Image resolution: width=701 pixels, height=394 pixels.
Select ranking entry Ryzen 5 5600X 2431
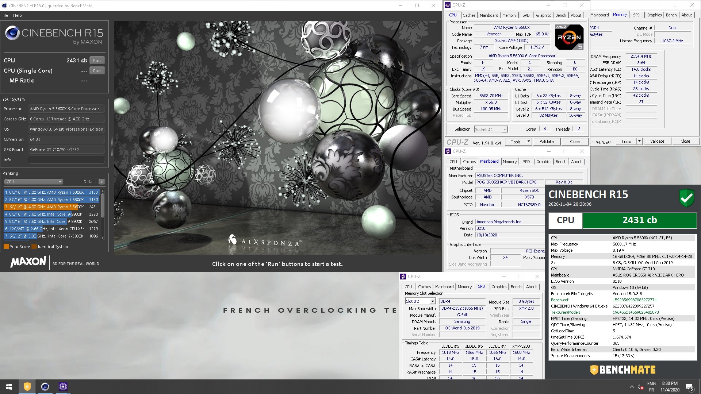pyautogui.click(x=51, y=207)
